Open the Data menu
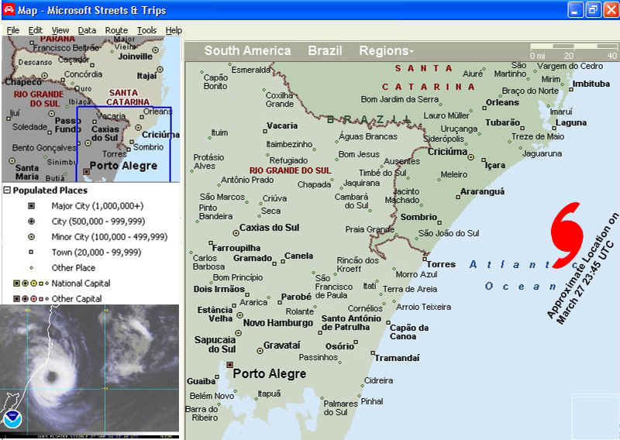The width and height of the screenshot is (620, 440). point(87,30)
